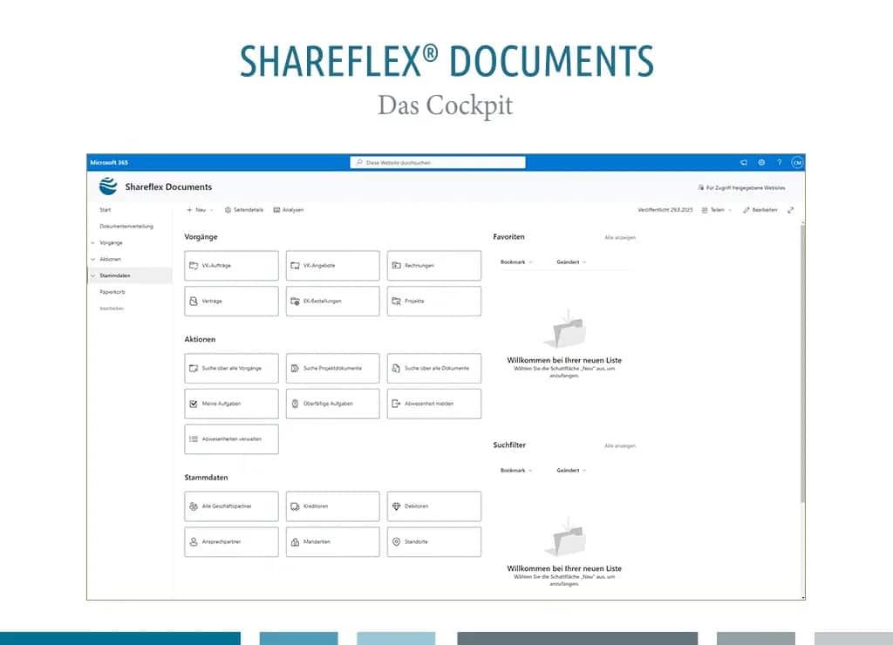Open the Verträge tile
This screenshot has height=645, width=893.
tap(231, 301)
